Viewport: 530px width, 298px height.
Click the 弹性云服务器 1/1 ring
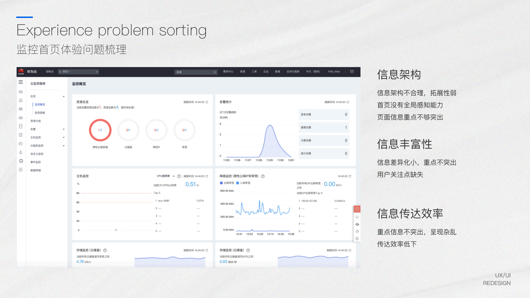[100, 130]
